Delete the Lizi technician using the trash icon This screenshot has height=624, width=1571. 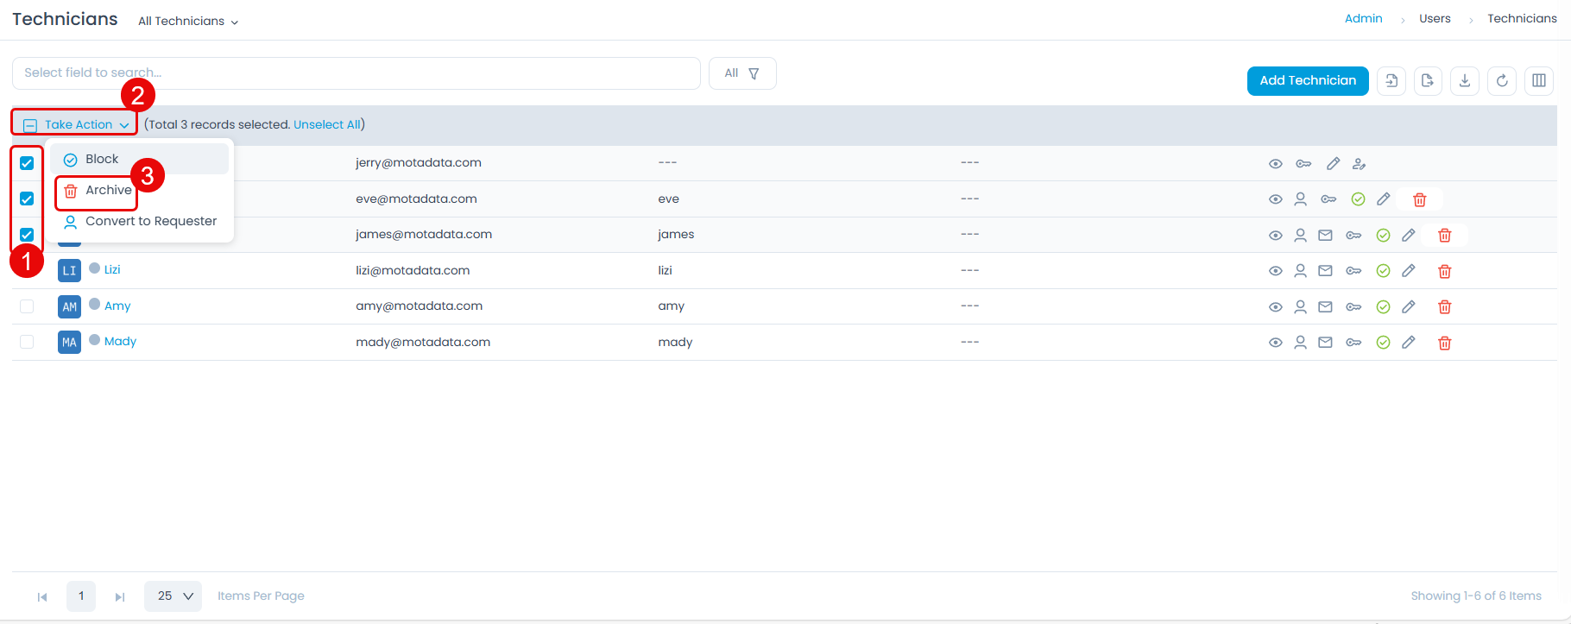click(1444, 271)
